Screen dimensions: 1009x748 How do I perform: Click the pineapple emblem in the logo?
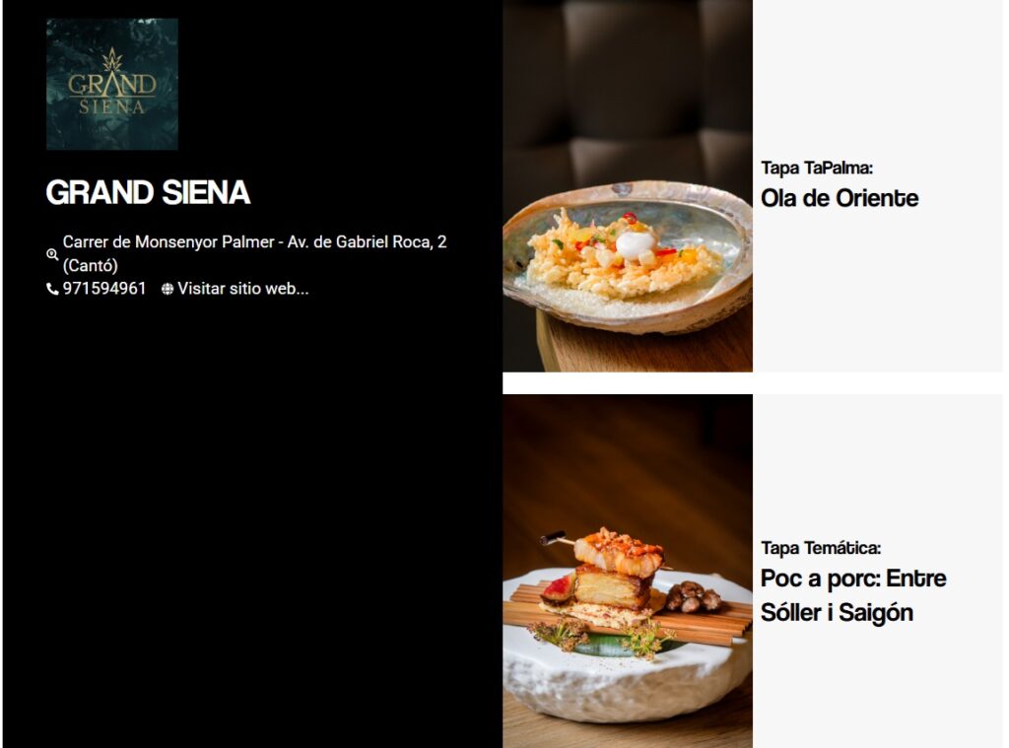tap(112, 60)
